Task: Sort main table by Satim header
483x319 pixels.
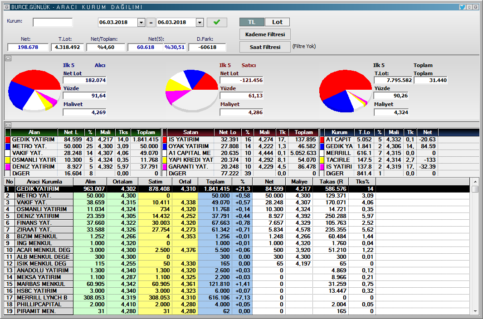Action: coord(155,182)
